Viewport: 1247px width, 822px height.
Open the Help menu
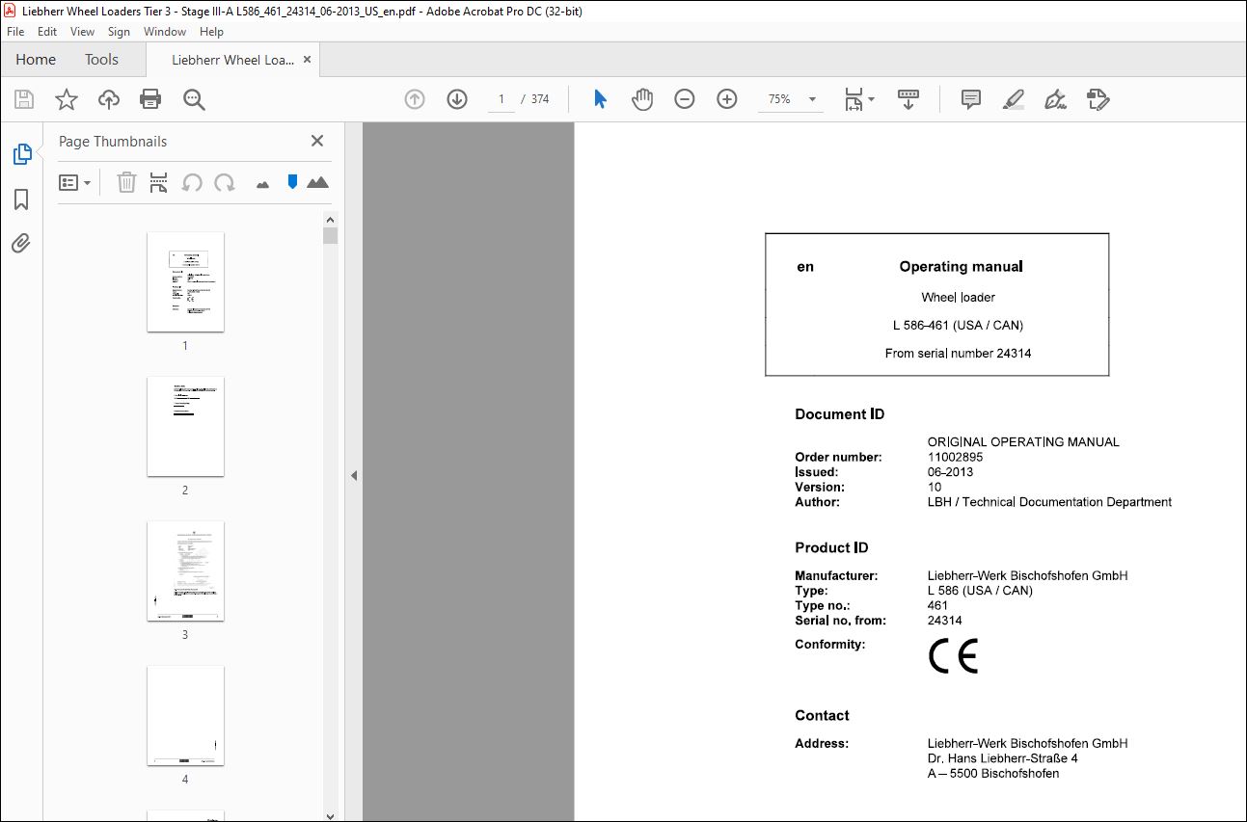[x=211, y=32]
